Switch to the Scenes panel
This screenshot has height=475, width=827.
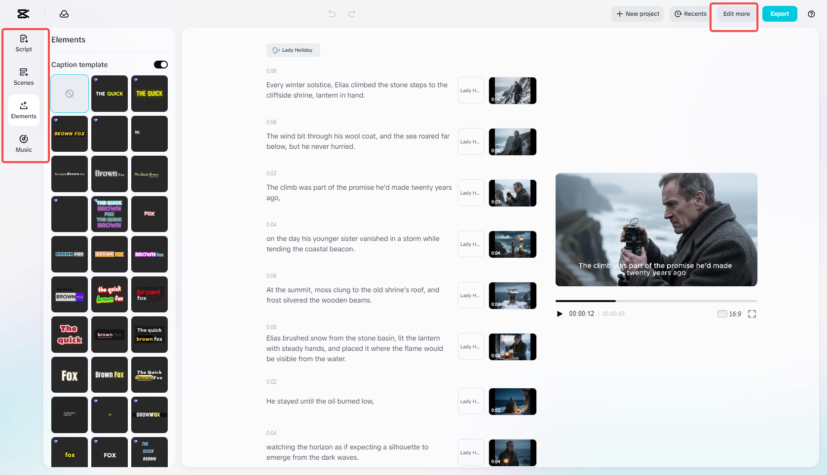[23, 76]
